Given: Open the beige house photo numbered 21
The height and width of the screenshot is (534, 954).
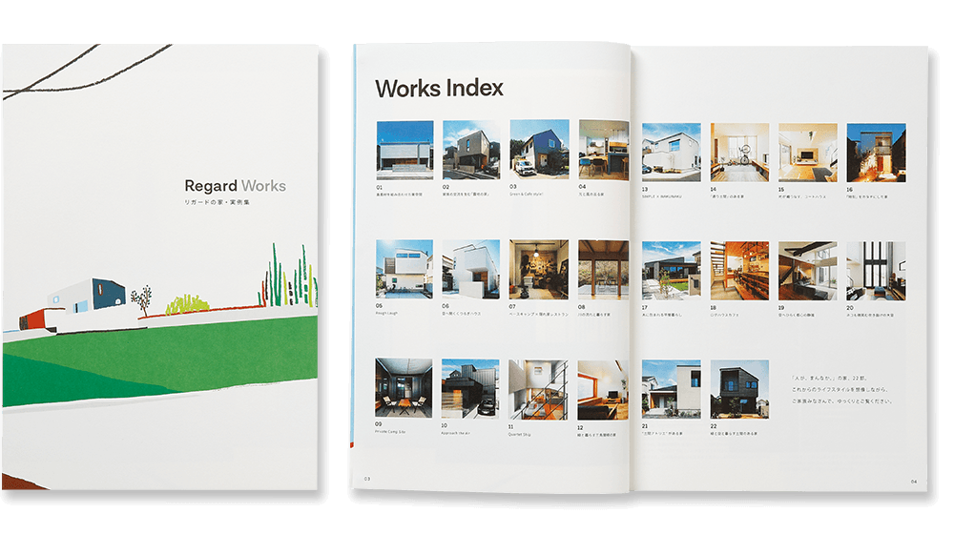Looking at the screenshot, I should tap(671, 389).
